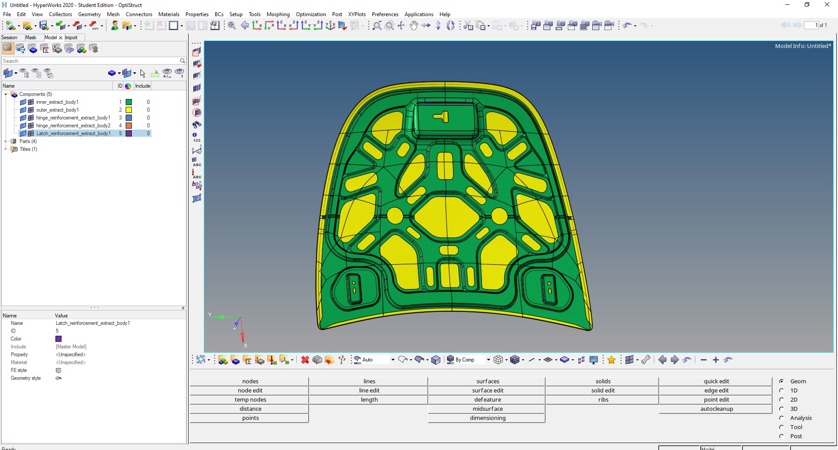Viewport: 838px width, 450px height.
Task: Click the midsurface panel button
Action: coord(487,409)
